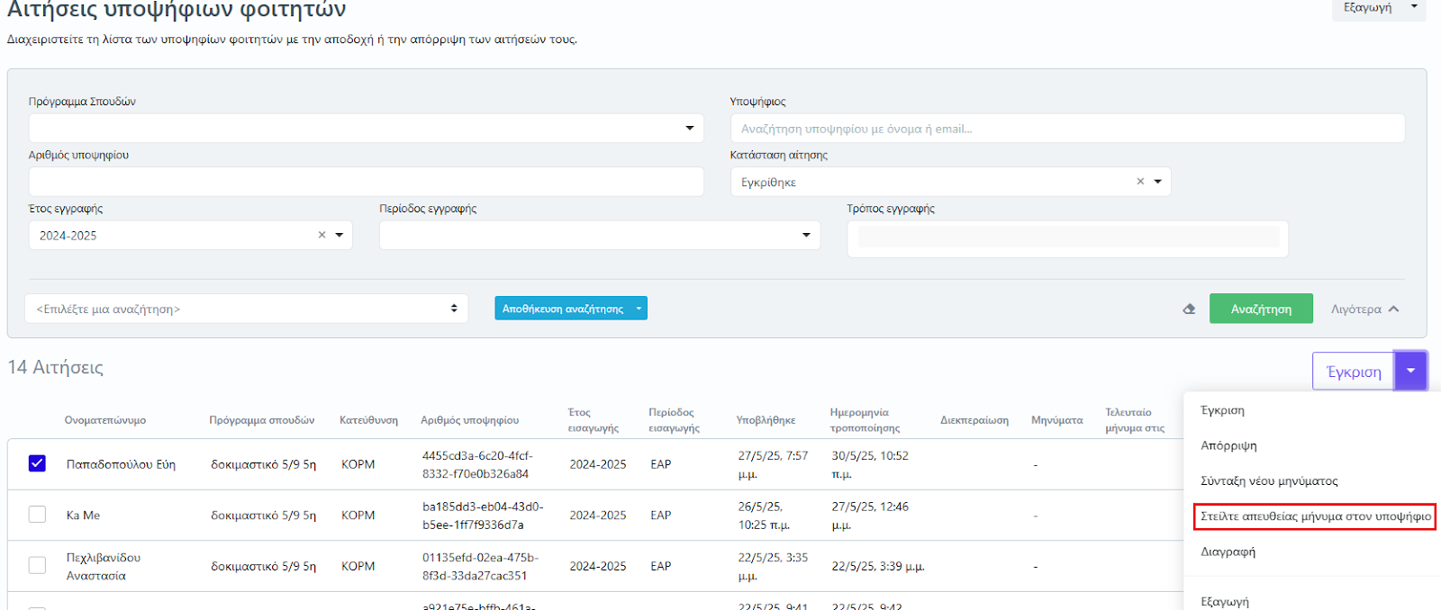The width and height of the screenshot is (1441, 610).
Task: Click candidate number ba185dd3-eb04-43d0-b5ee-1ff7f9336d7a
Action: point(483,516)
